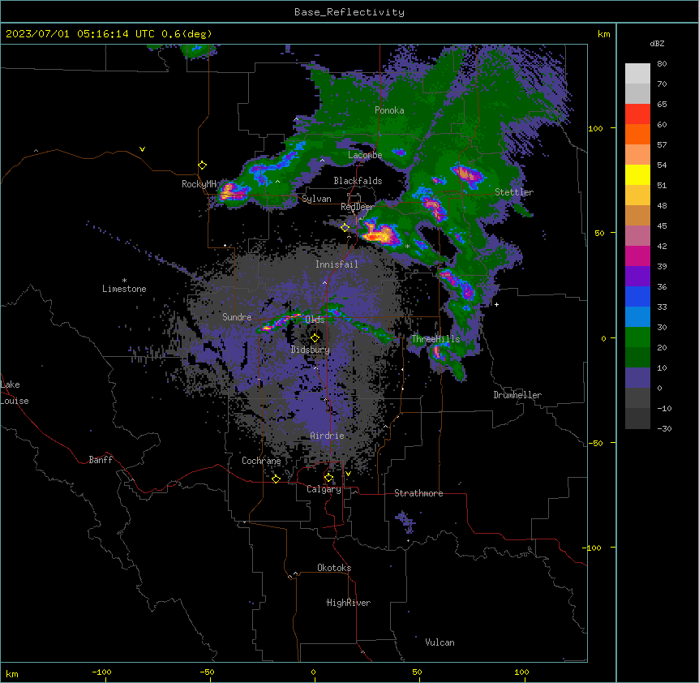Pick the yellow 54-51 dBZ legend swatch
This screenshot has height=683, width=699.
click(x=637, y=174)
